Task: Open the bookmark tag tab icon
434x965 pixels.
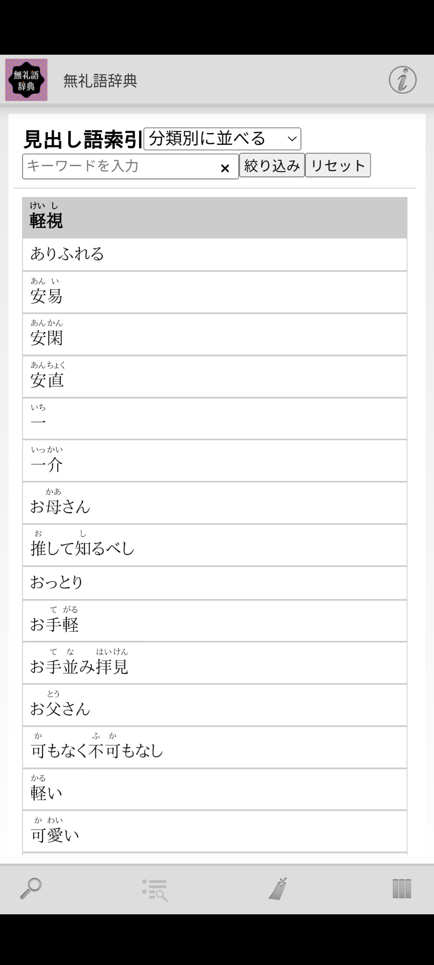Action: click(278, 889)
